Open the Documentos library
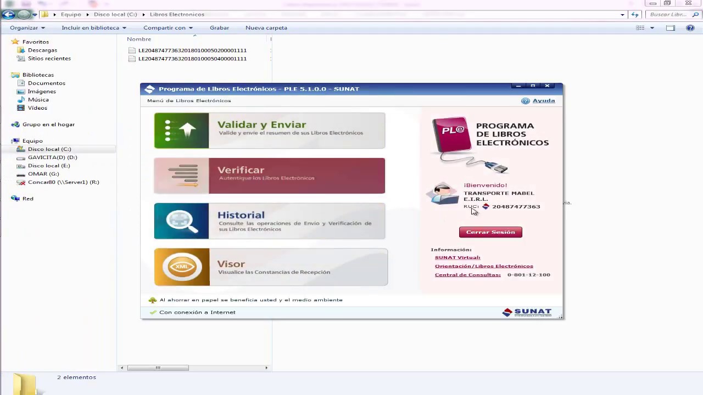 [x=47, y=83]
